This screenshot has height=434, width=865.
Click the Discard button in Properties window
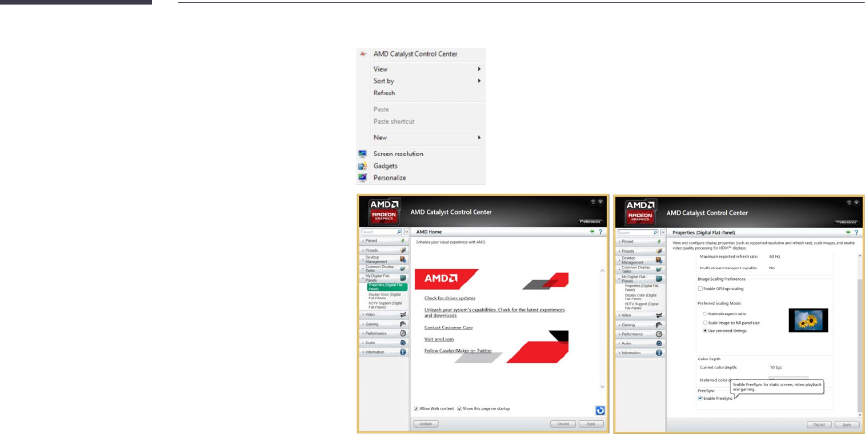pos(819,424)
